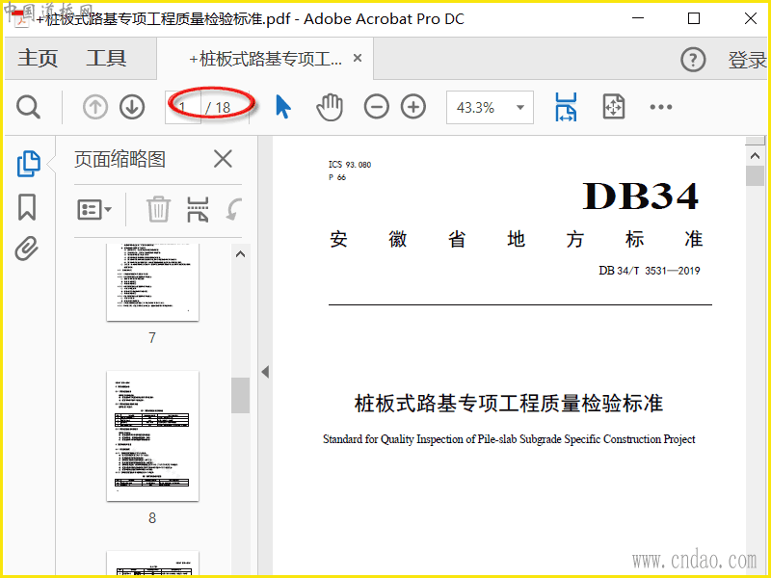Open more tools ellipsis menu

click(x=661, y=107)
